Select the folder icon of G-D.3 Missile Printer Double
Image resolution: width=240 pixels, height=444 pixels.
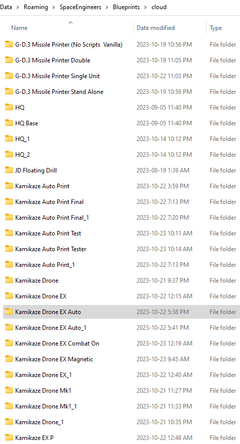point(9,60)
